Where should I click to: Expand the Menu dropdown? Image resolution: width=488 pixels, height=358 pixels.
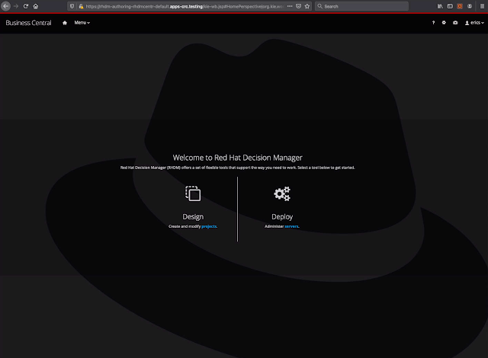click(x=82, y=23)
